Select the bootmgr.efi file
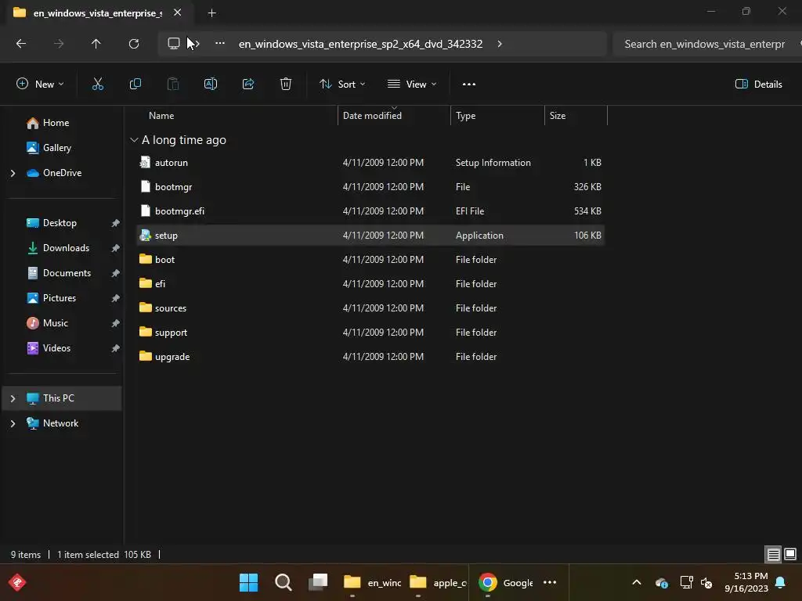This screenshot has height=601, width=802. [x=370, y=211]
